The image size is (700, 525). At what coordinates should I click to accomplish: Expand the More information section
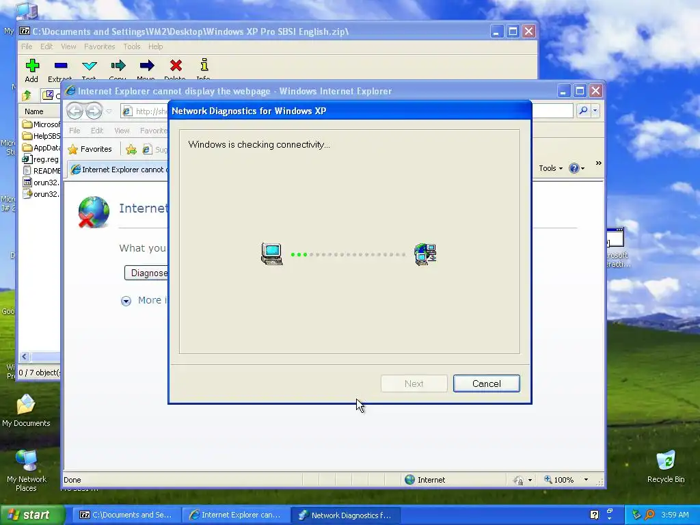(x=144, y=301)
